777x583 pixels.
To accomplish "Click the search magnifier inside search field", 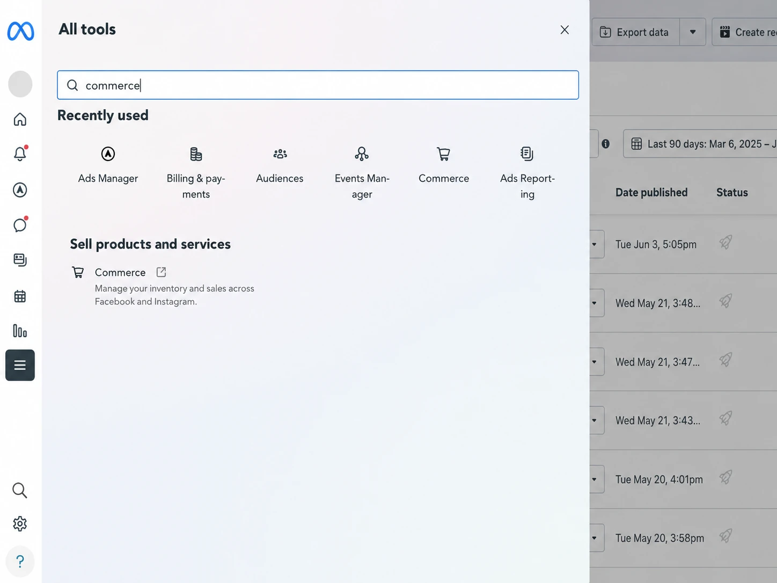I will pyautogui.click(x=72, y=85).
